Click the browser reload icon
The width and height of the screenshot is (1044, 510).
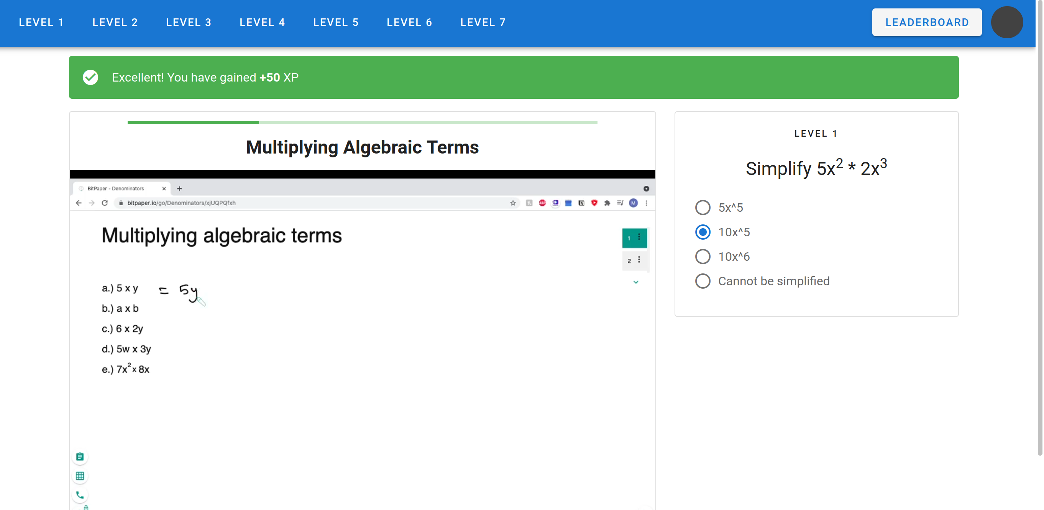click(105, 203)
